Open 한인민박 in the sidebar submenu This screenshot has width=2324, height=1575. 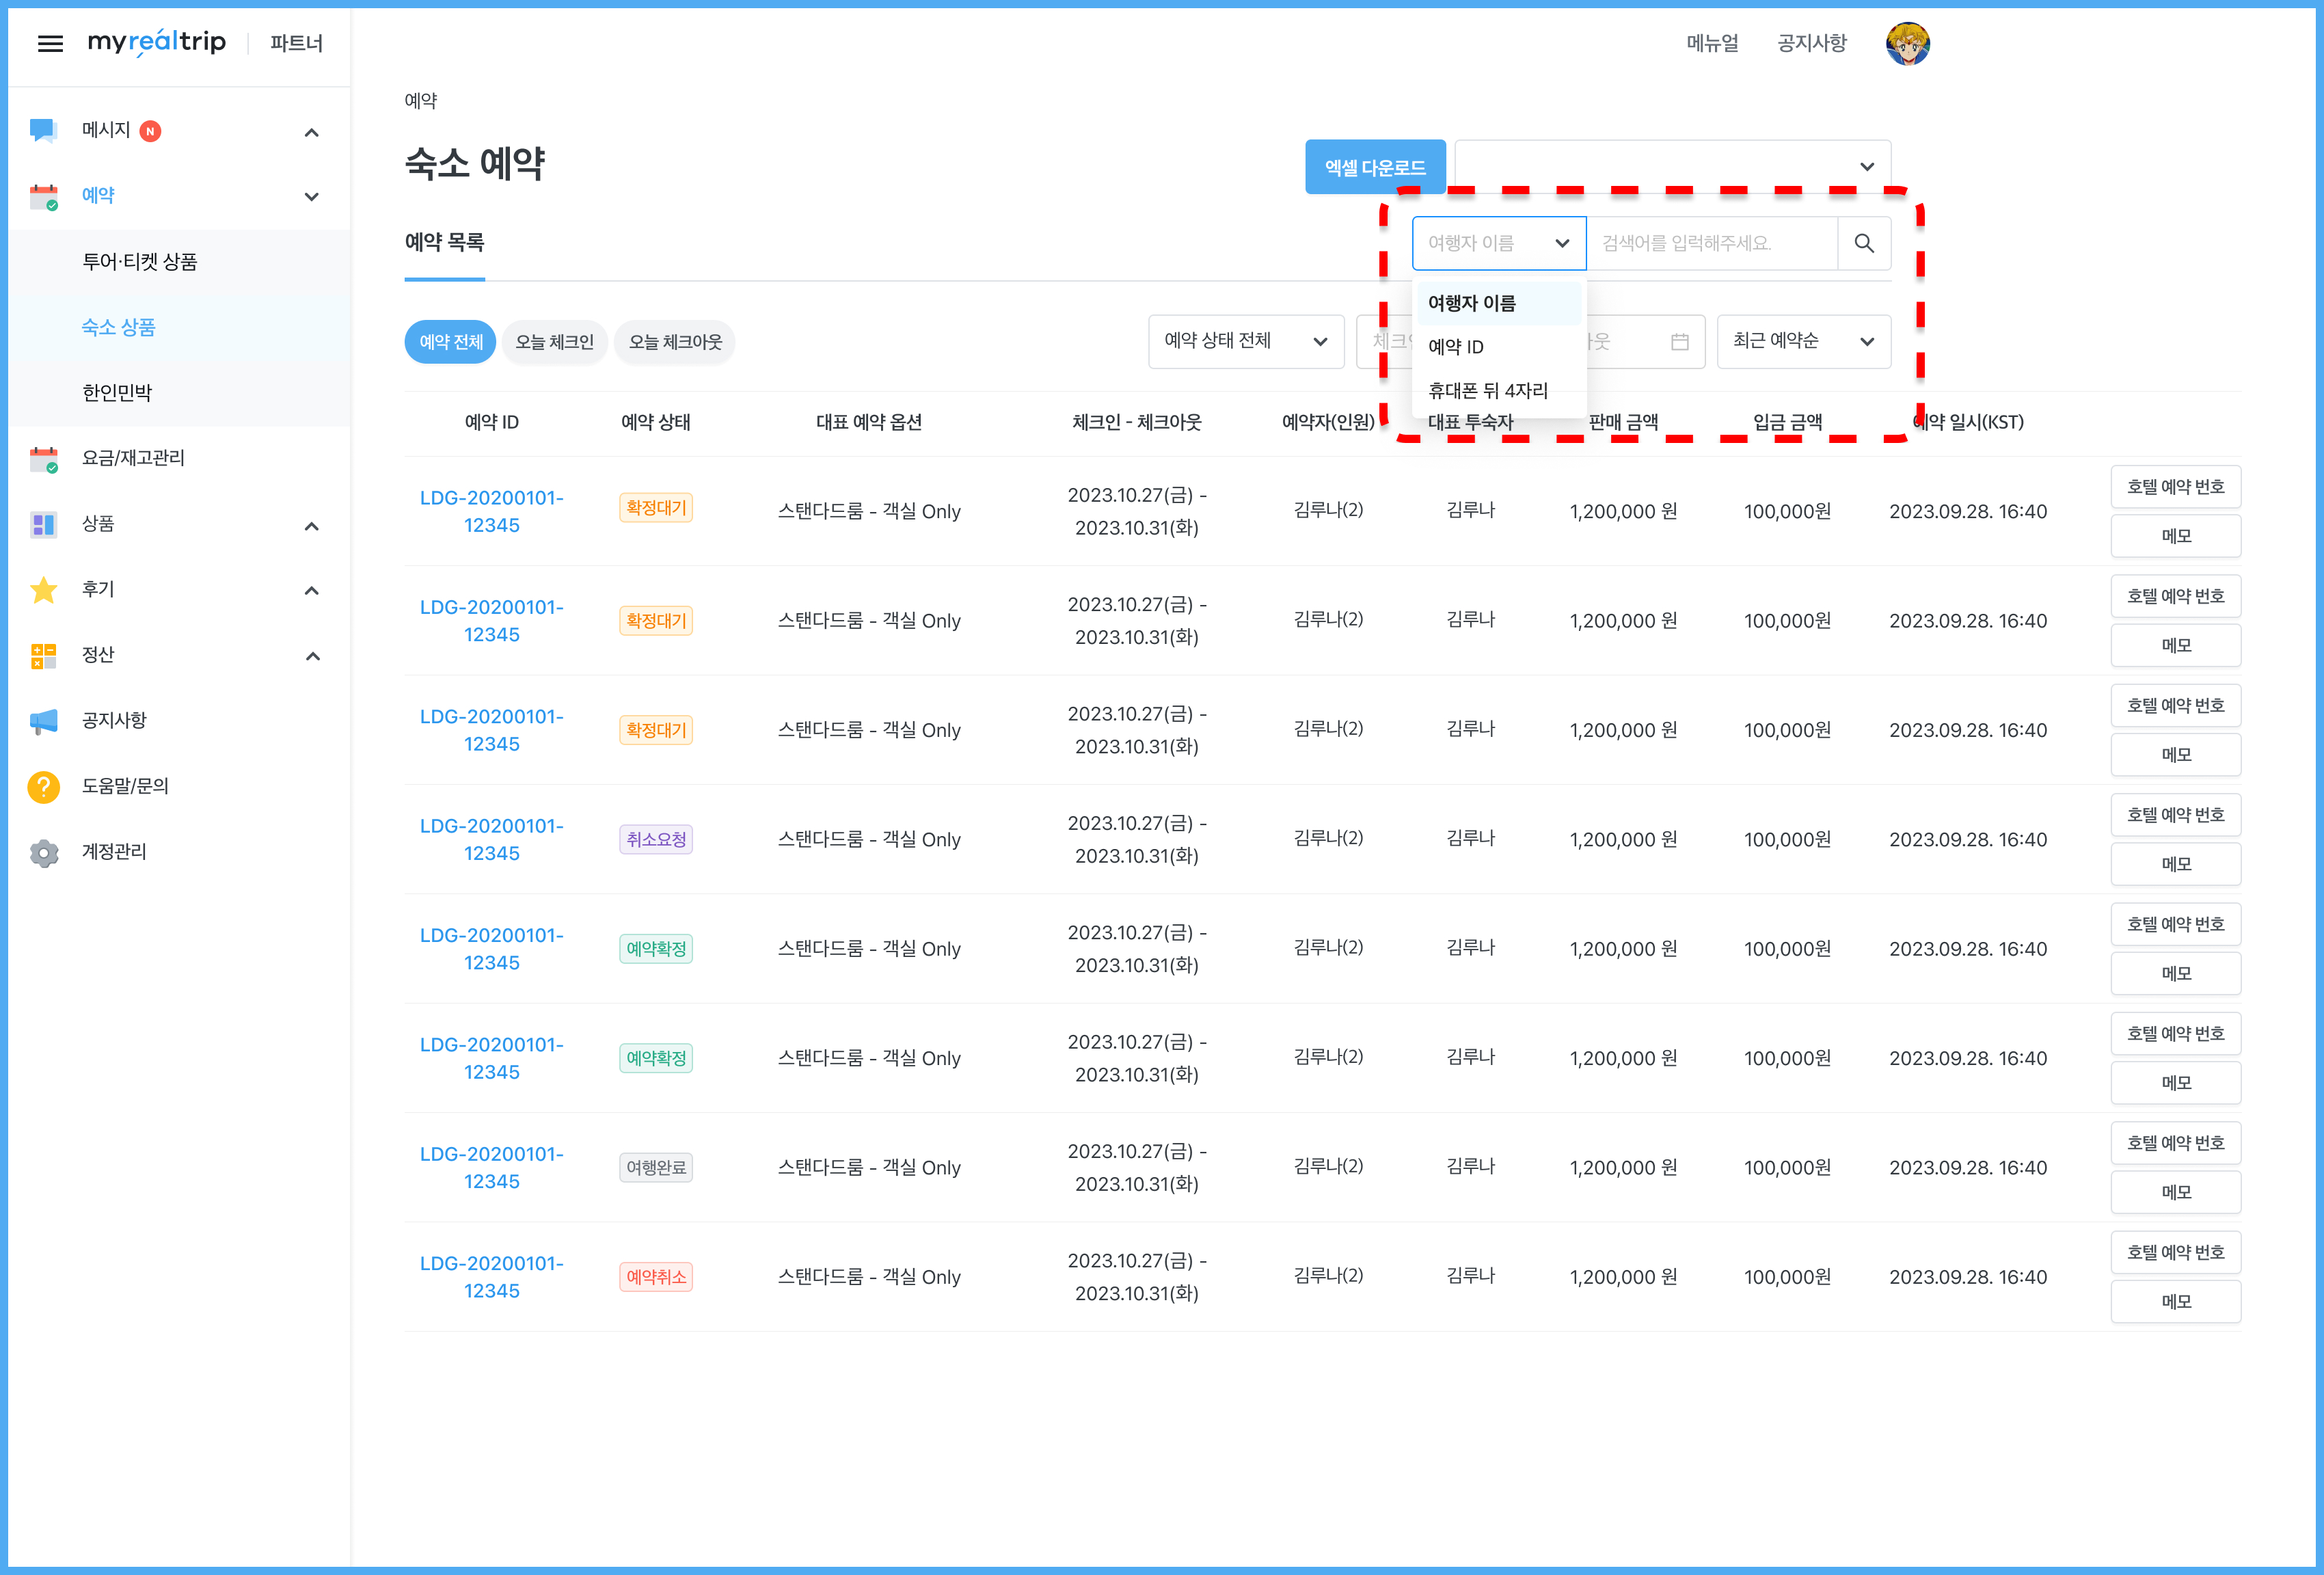[x=117, y=393]
